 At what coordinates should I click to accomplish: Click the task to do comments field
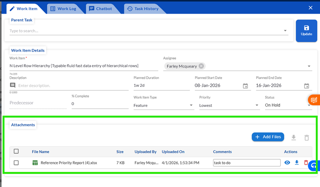pos(247,163)
